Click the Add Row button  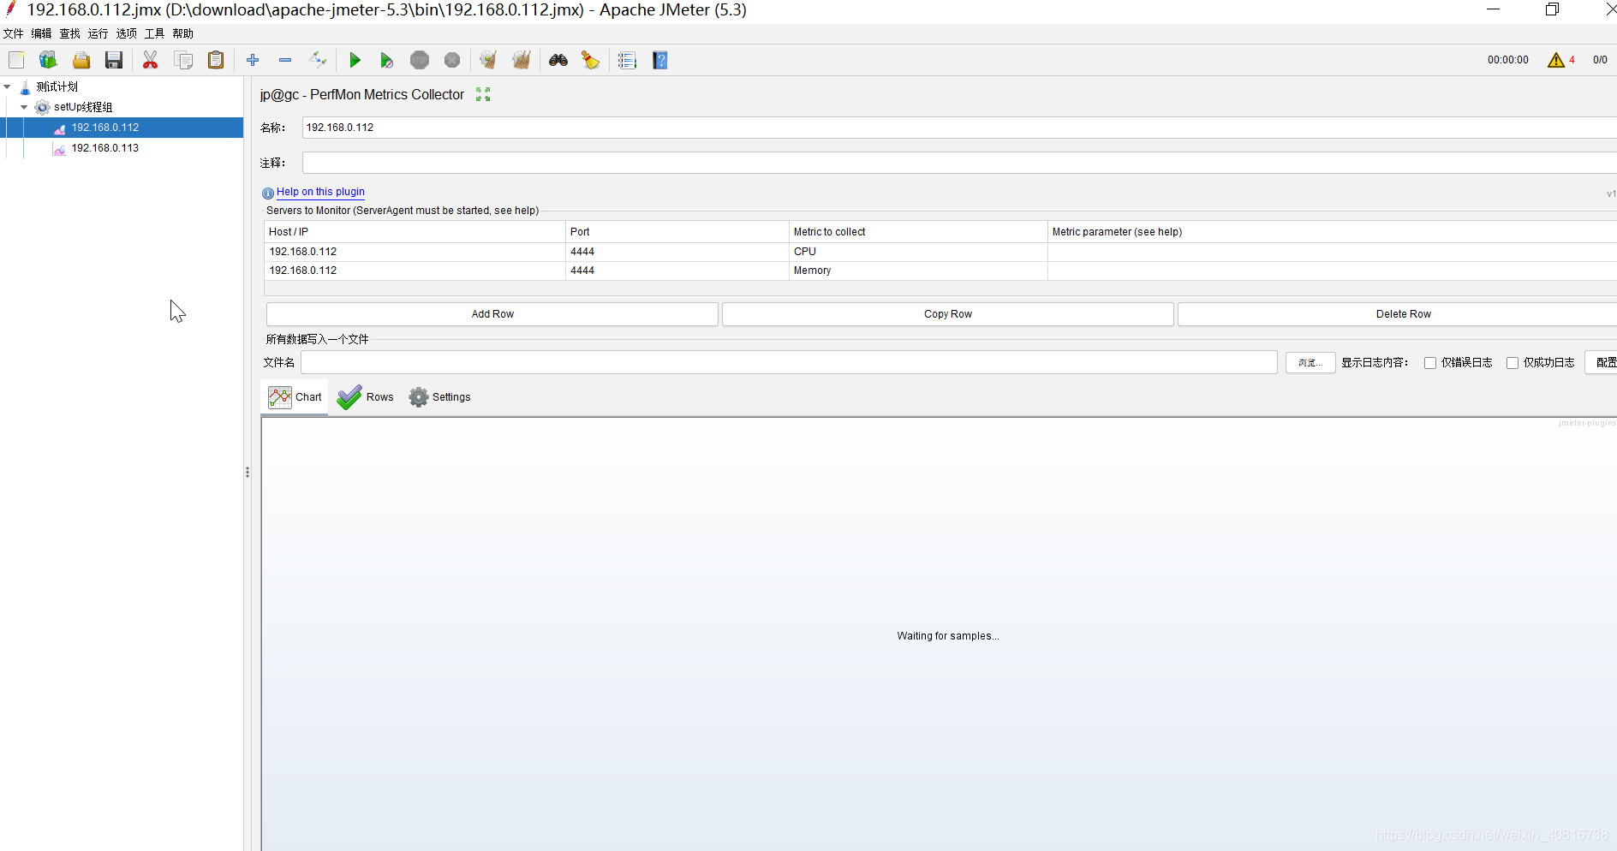(492, 314)
